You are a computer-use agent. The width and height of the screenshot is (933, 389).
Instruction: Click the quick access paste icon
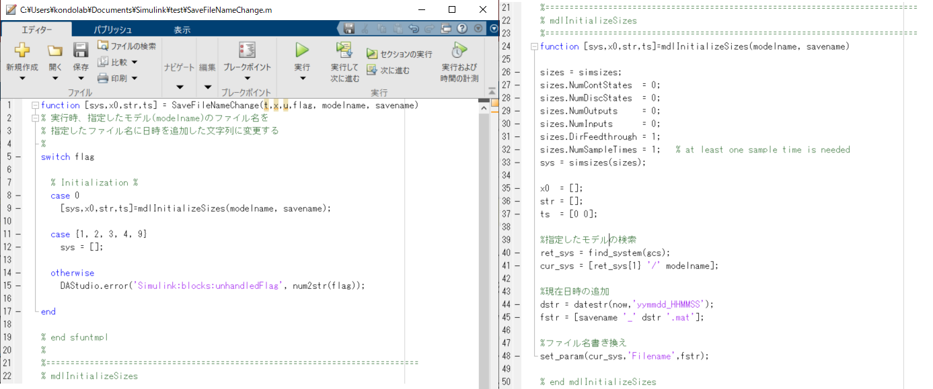click(398, 29)
